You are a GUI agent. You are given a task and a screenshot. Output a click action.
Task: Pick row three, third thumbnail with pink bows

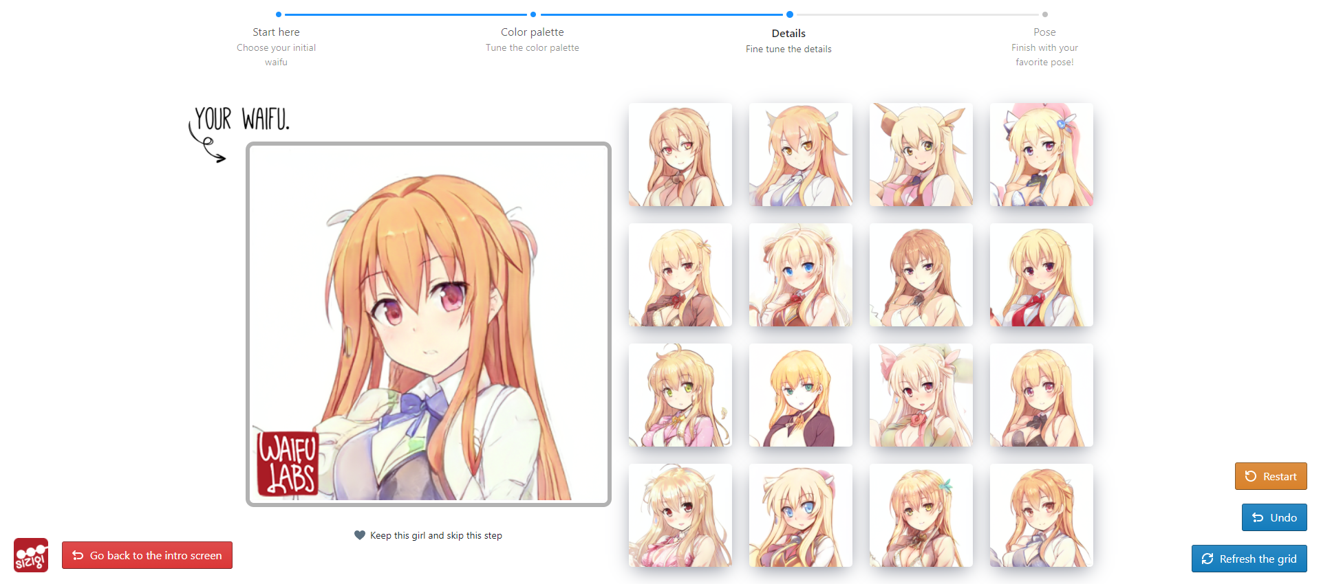(x=921, y=395)
